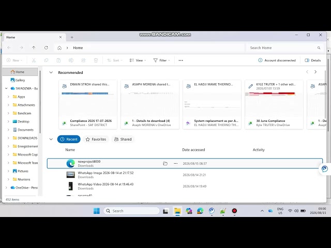Open 30 June Compliance card
Screen dimensions: 331x248
point(274,104)
